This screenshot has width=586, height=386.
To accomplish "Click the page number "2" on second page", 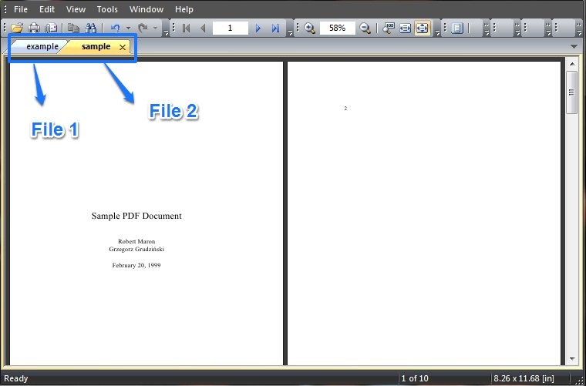I will (345, 109).
